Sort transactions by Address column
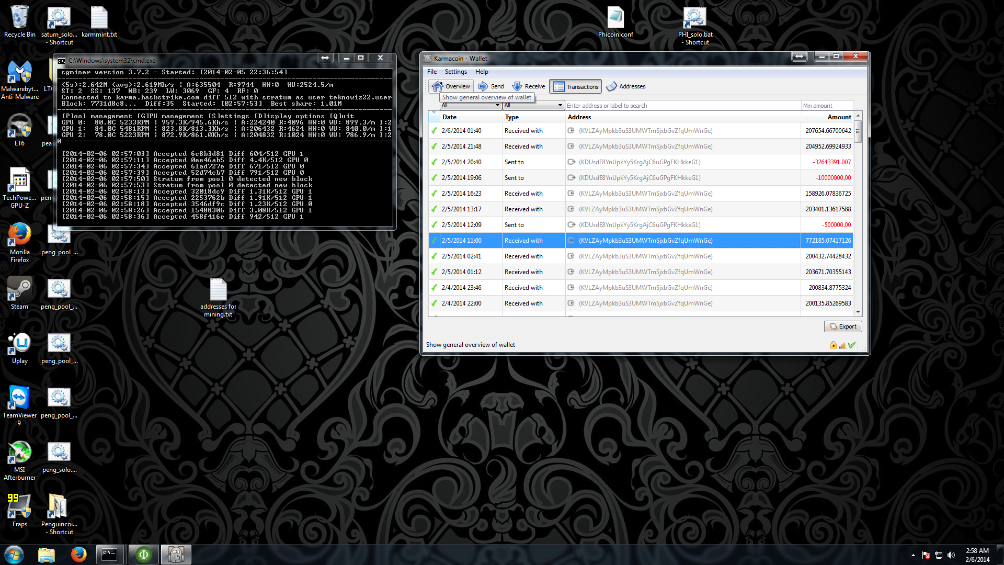 click(683, 117)
